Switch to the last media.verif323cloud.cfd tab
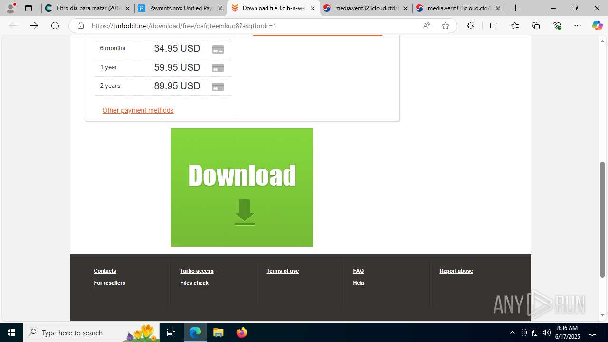The width and height of the screenshot is (608, 342). [458, 8]
